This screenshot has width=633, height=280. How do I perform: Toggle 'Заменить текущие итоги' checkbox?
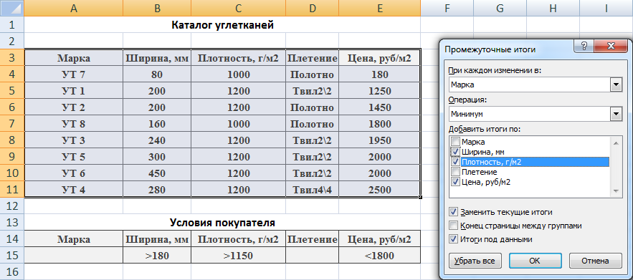453,212
